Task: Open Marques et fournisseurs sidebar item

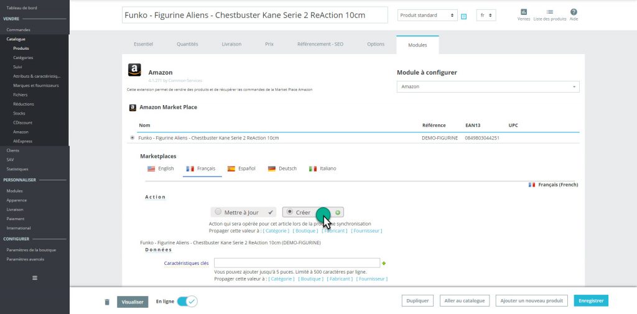Action: click(x=35, y=85)
